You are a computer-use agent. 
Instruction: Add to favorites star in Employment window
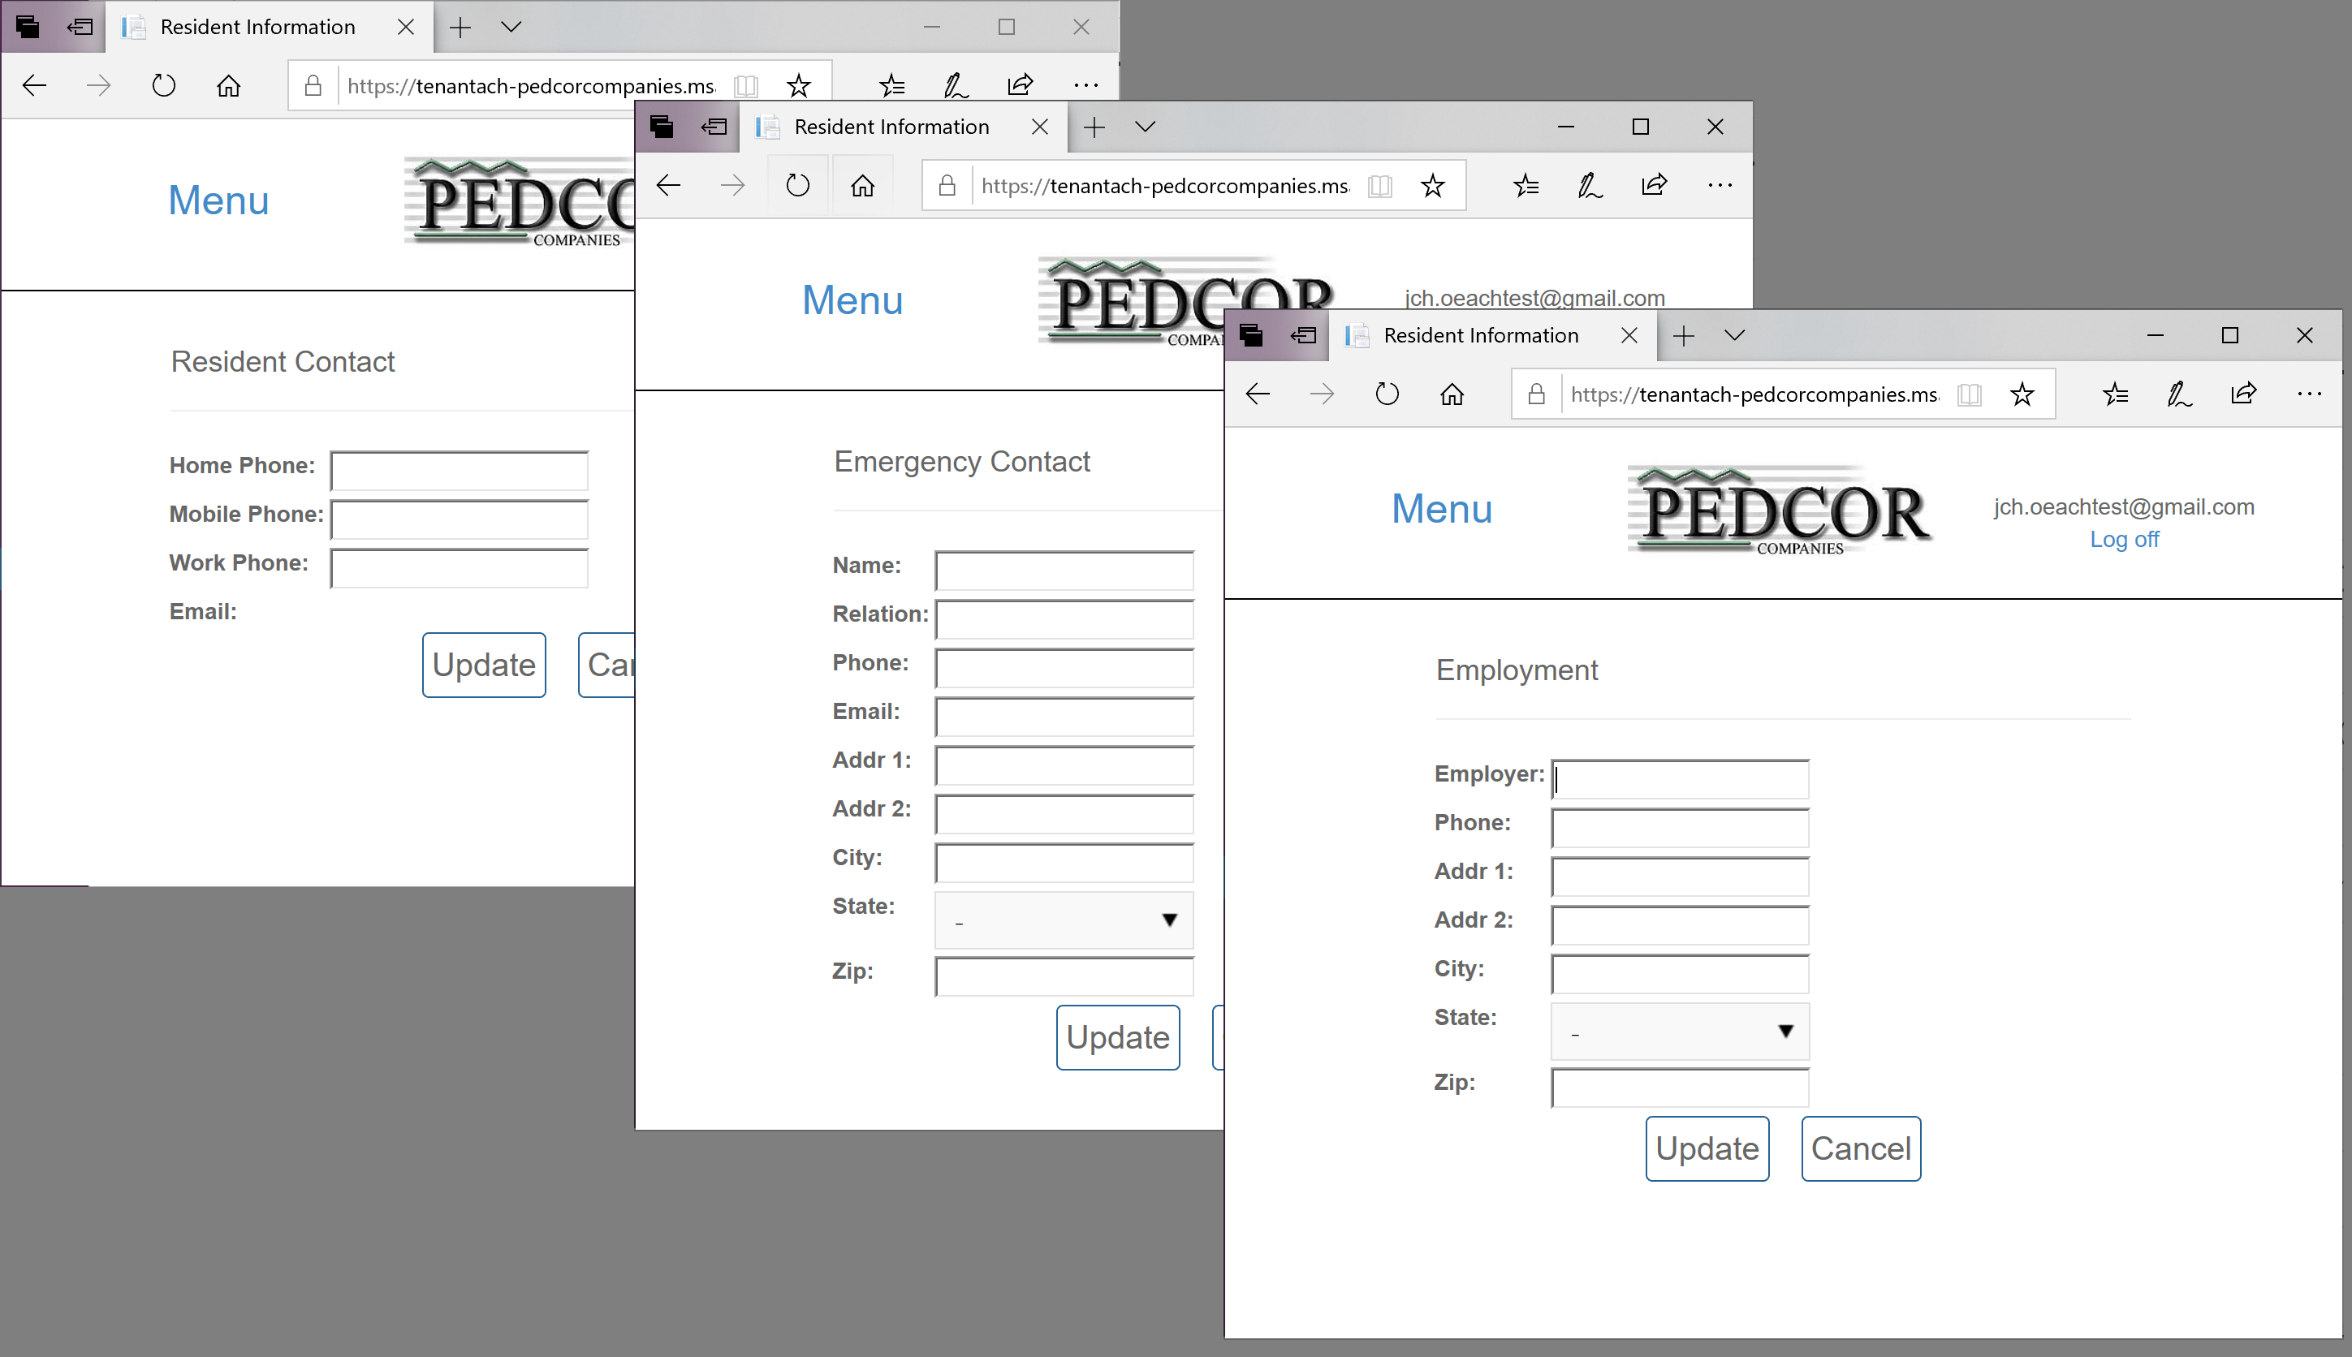point(2021,394)
